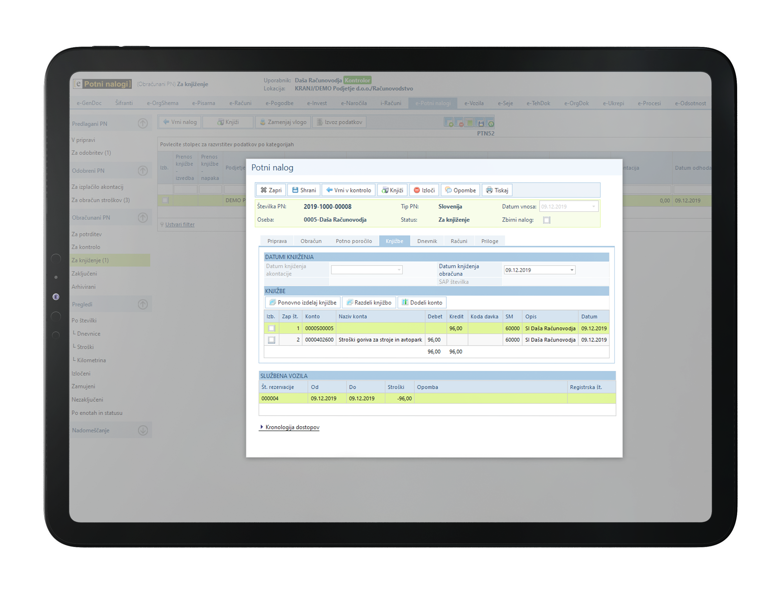Open Datum knjiženja obračuna date dropdown
Screen dimensions: 778x606
(572, 270)
